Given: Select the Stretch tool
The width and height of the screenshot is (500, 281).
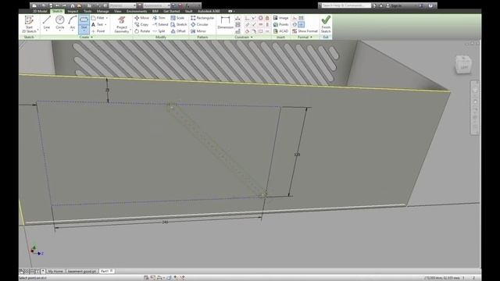Looking at the screenshot, I should pos(179,24).
